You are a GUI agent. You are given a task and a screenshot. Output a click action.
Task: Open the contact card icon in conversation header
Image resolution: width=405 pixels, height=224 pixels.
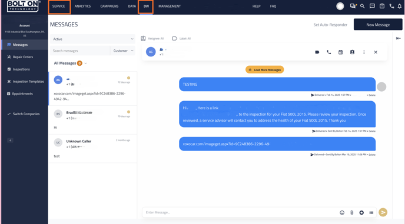point(352,52)
